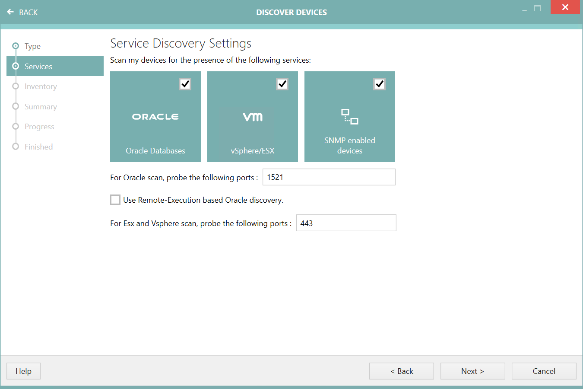Uncheck the Oracle Databases checkbox
Viewport: 583px width, 389px height.
[185, 84]
